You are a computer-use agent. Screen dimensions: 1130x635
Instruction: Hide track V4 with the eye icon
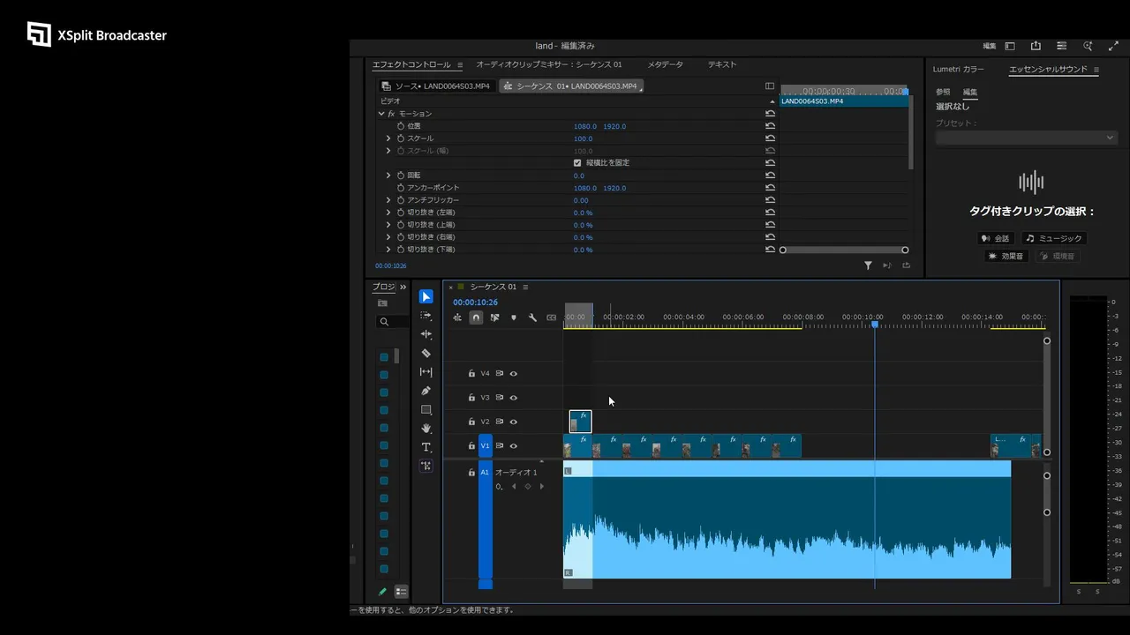click(x=514, y=374)
